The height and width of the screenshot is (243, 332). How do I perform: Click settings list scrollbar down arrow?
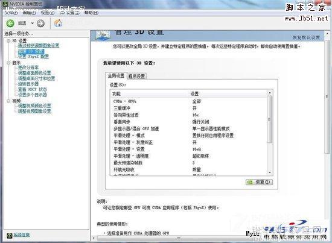pos(270,172)
